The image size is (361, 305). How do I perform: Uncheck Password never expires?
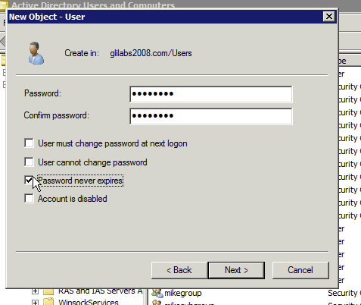[x=29, y=181]
